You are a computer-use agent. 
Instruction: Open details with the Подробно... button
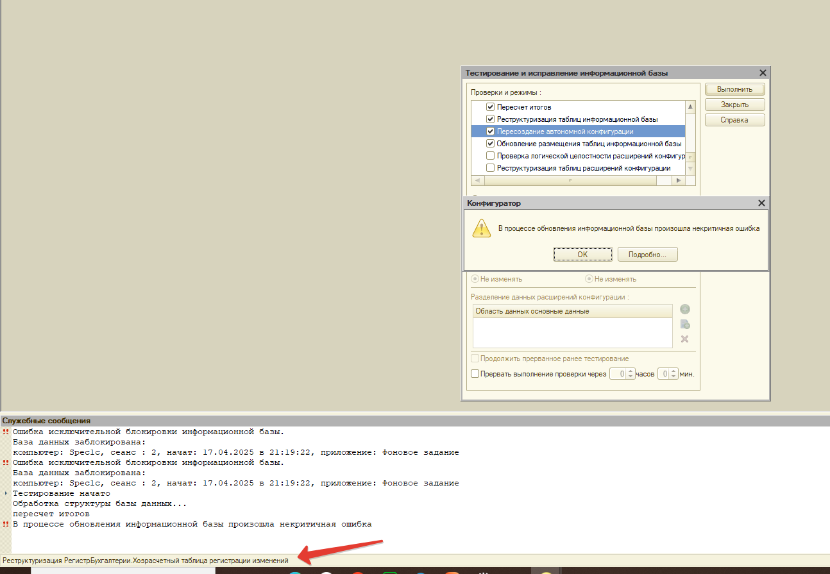(647, 255)
